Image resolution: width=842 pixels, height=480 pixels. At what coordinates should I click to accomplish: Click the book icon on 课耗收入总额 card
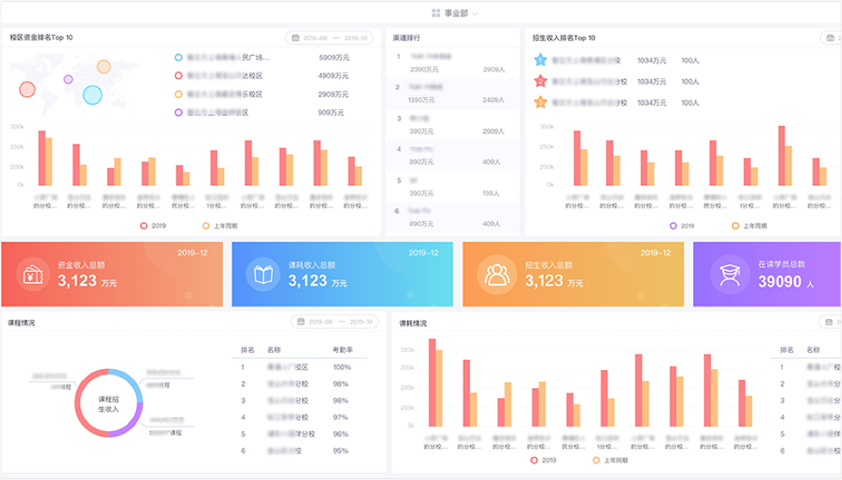[263, 274]
